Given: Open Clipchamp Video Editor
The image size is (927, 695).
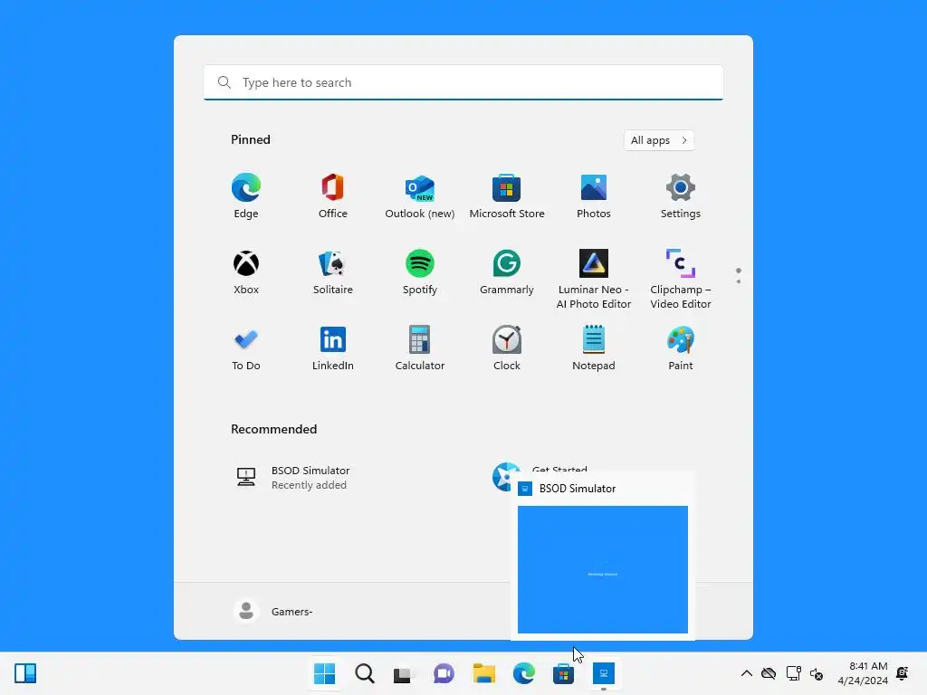Looking at the screenshot, I should pos(681,279).
